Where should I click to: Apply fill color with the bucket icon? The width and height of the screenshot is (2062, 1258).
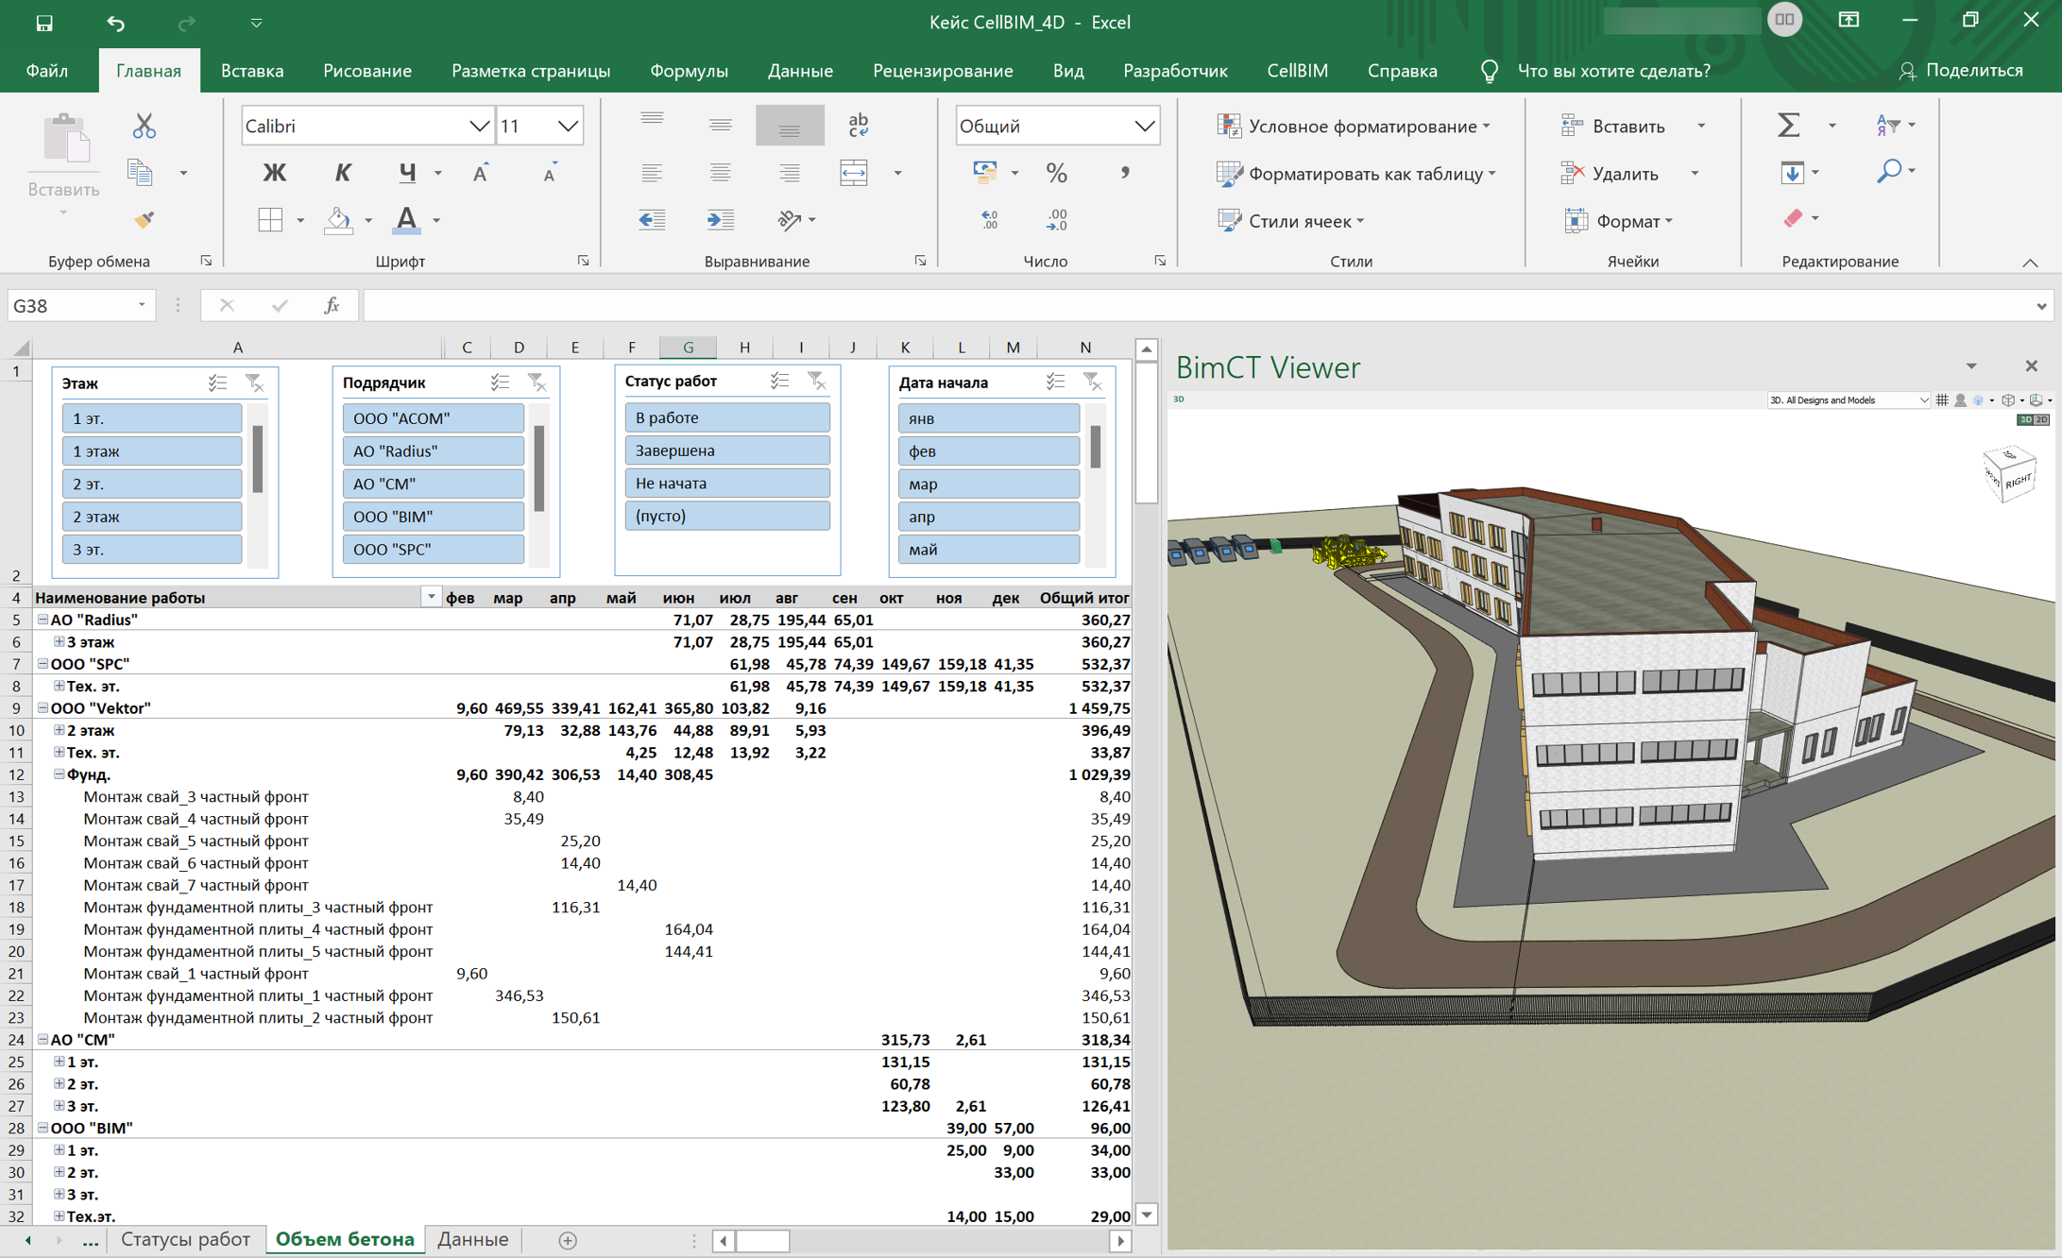coord(337,219)
